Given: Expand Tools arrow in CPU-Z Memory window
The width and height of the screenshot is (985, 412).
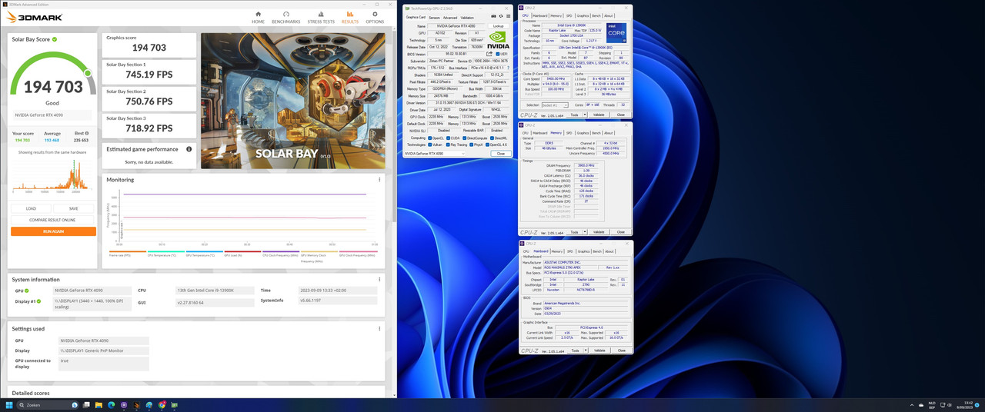Looking at the screenshot, I should click(x=585, y=231).
